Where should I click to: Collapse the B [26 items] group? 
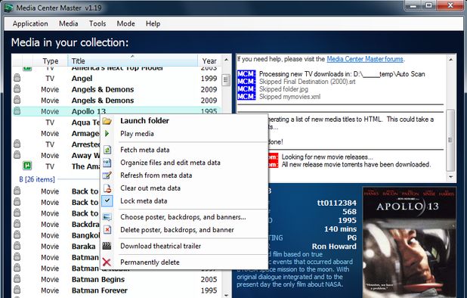(37, 179)
